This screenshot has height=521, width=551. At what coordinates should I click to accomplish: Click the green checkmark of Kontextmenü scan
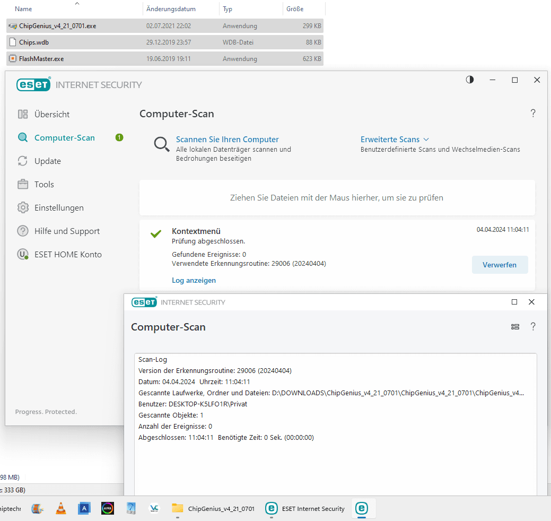pyautogui.click(x=156, y=234)
